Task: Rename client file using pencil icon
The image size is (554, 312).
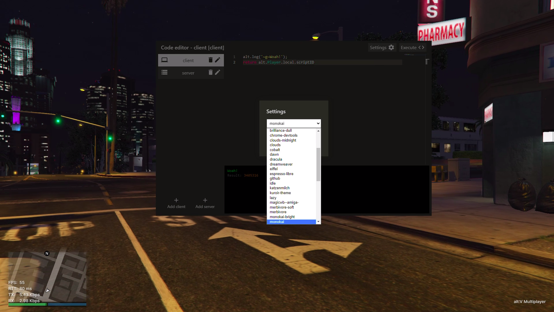Action: 218,60
